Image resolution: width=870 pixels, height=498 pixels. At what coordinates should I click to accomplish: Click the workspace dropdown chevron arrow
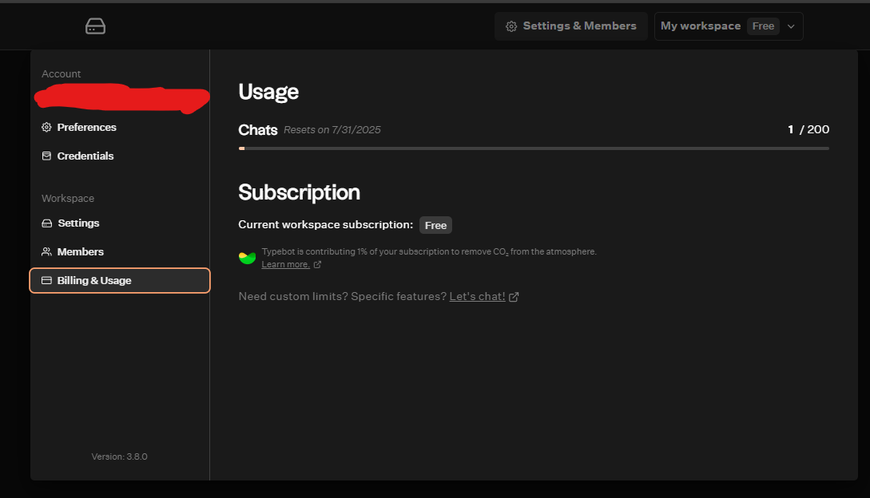[x=791, y=26]
